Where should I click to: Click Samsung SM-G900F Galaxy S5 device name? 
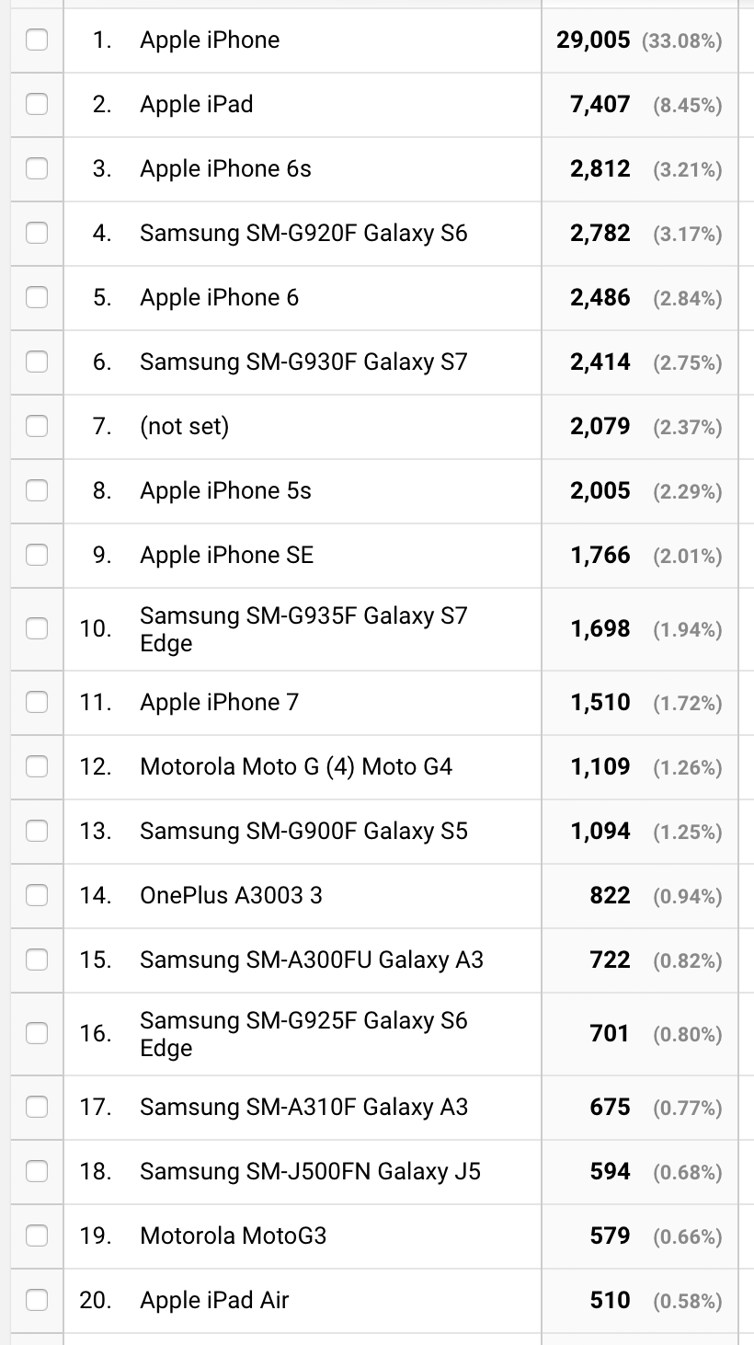click(303, 832)
